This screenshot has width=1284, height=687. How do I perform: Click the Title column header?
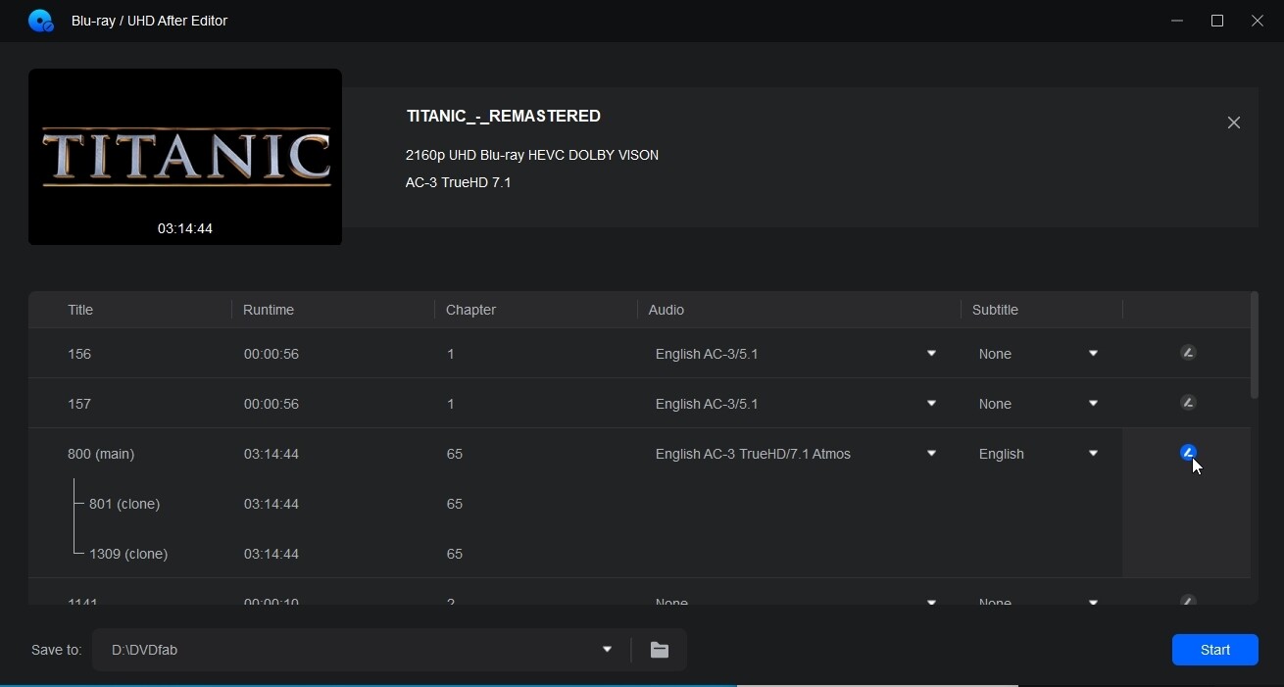80,310
